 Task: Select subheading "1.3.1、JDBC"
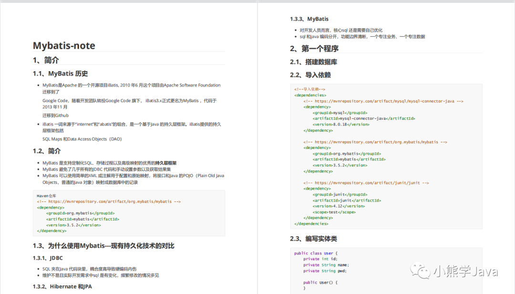(x=48, y=258)
